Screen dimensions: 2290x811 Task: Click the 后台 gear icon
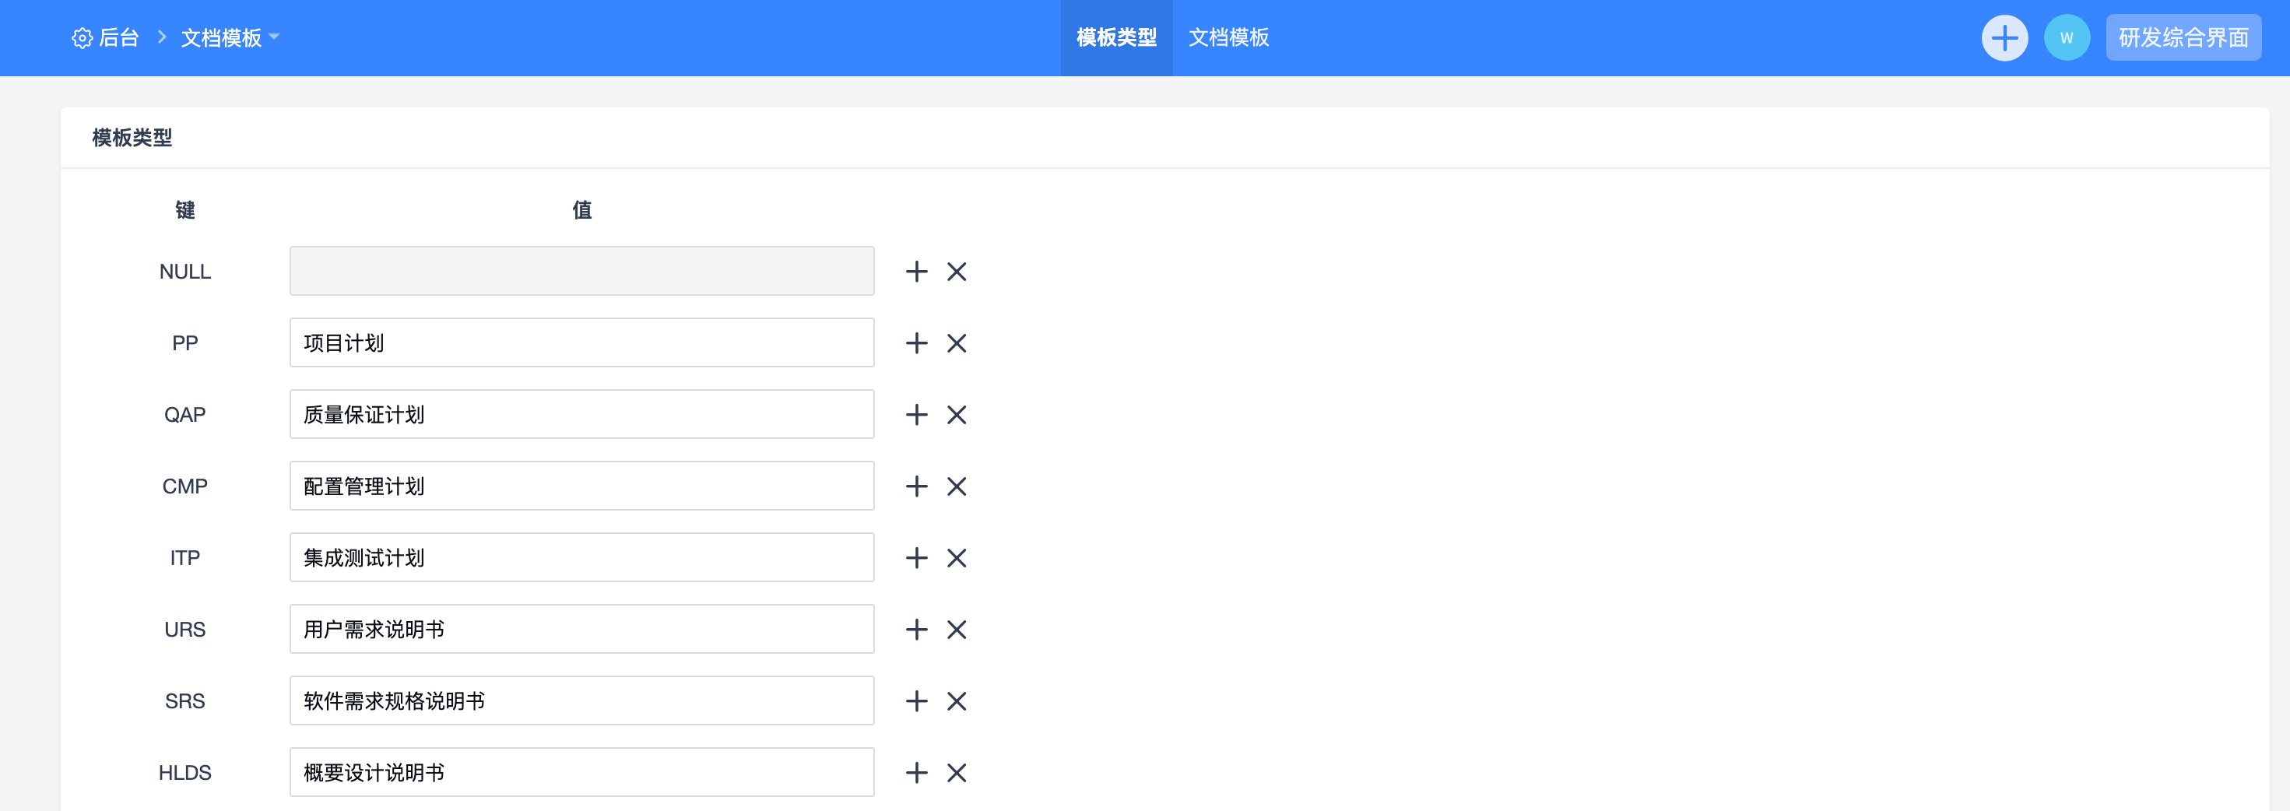tap(82, 38)
